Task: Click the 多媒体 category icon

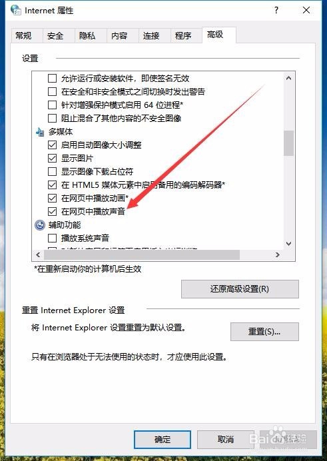Action: point(40,132)
